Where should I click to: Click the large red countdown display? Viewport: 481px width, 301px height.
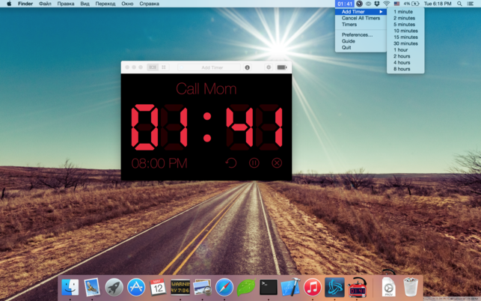click(206, 127)
